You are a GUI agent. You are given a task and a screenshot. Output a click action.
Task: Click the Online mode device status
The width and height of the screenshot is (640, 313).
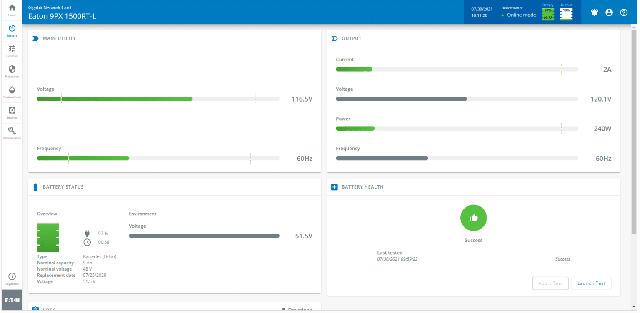click(x=519, y=15)
